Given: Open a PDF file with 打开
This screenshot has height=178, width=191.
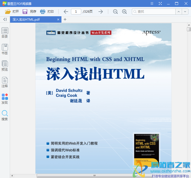Looking at the screenshot, I should coord(12,12).
